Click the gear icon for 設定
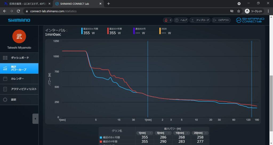 (5, 99)
